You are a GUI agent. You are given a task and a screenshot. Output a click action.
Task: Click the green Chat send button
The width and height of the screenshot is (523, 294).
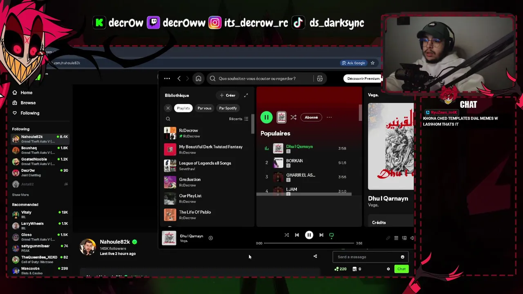(x=401, y=269)
